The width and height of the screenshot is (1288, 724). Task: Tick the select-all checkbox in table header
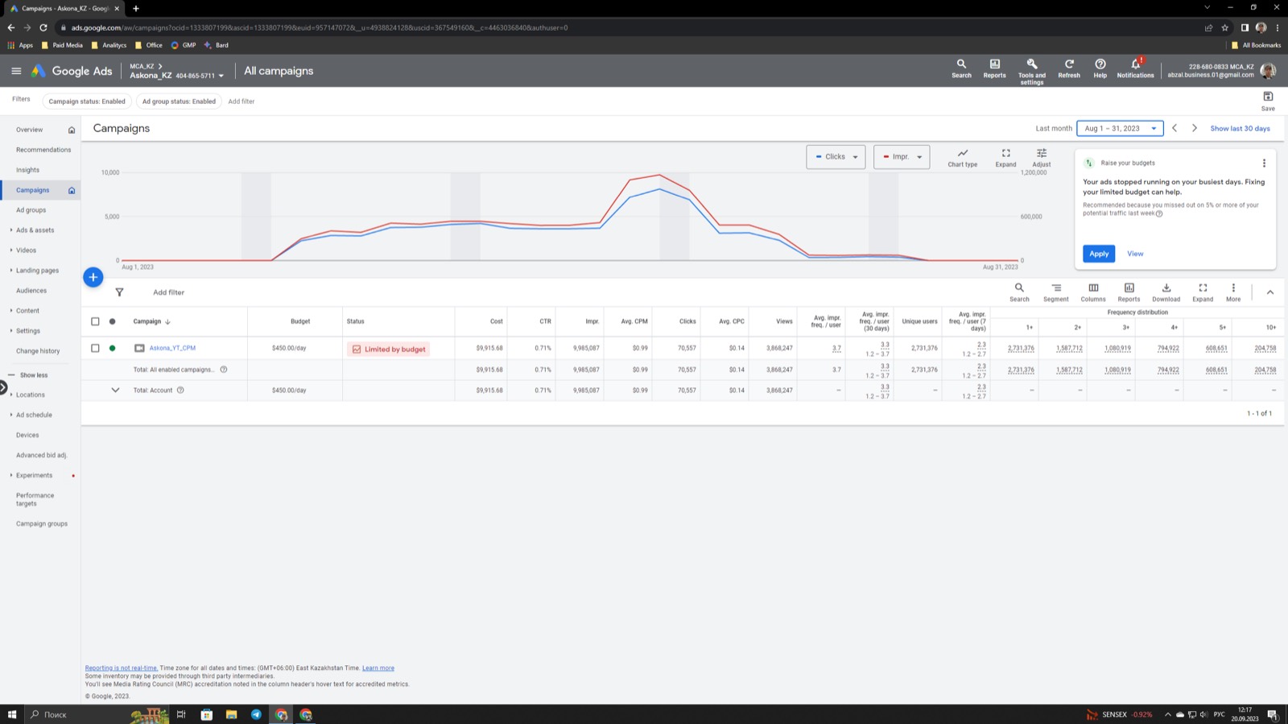[x=95, y=321]
